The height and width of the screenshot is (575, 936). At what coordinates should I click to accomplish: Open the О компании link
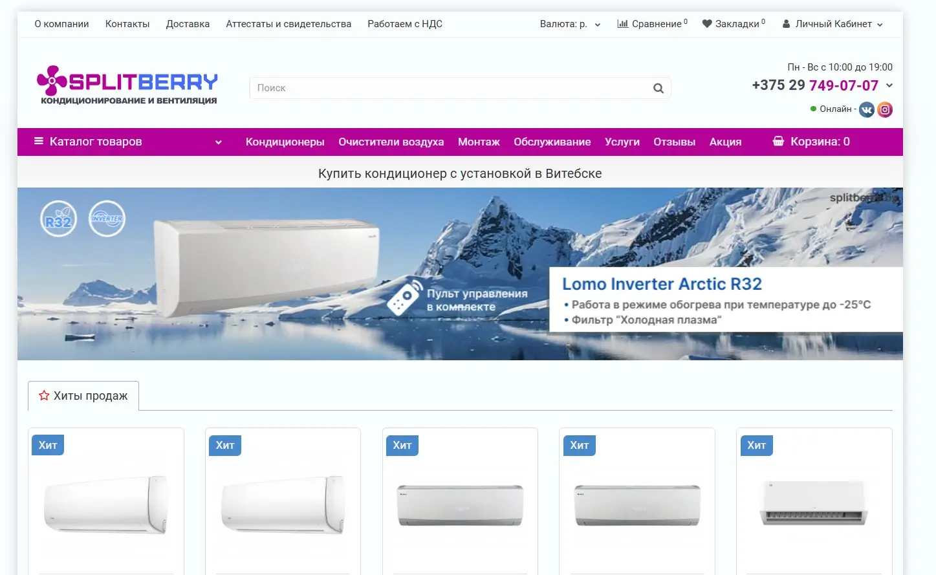[61, 24]
